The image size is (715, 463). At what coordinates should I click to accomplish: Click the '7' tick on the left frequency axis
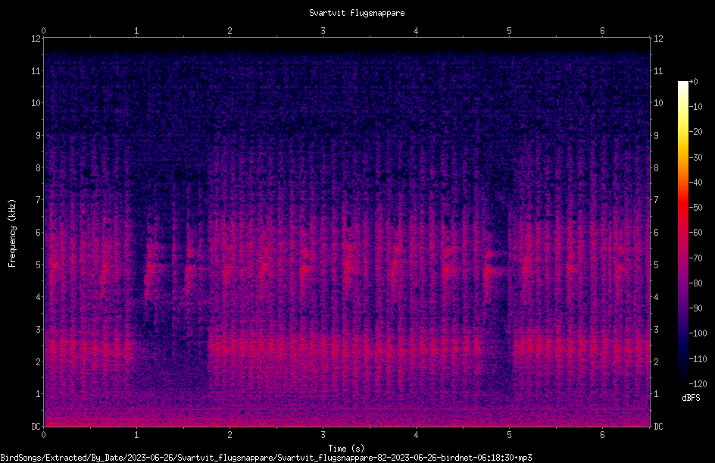tap(39, 200)
